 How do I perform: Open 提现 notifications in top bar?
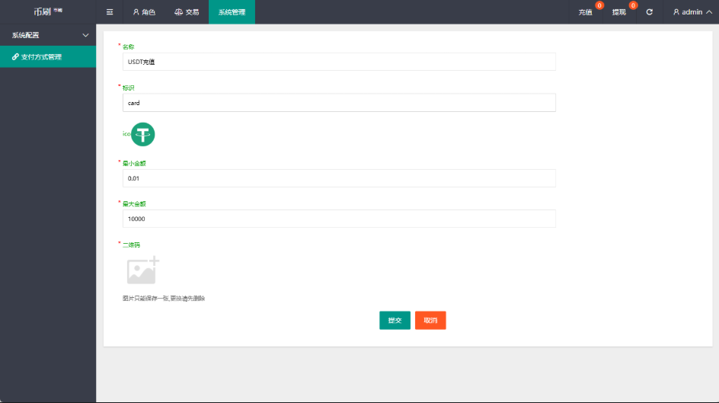pyautogui.click(x=619, y=12)
